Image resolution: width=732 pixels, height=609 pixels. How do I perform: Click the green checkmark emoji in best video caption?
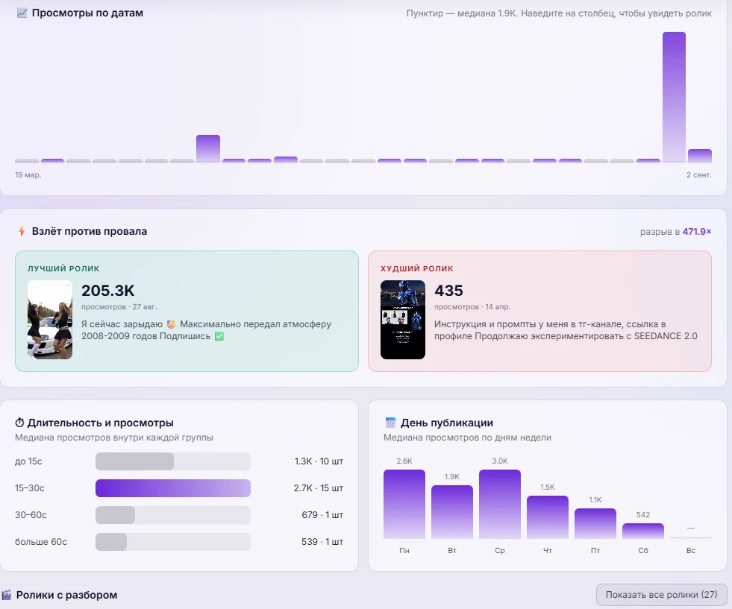coord(219,336)
